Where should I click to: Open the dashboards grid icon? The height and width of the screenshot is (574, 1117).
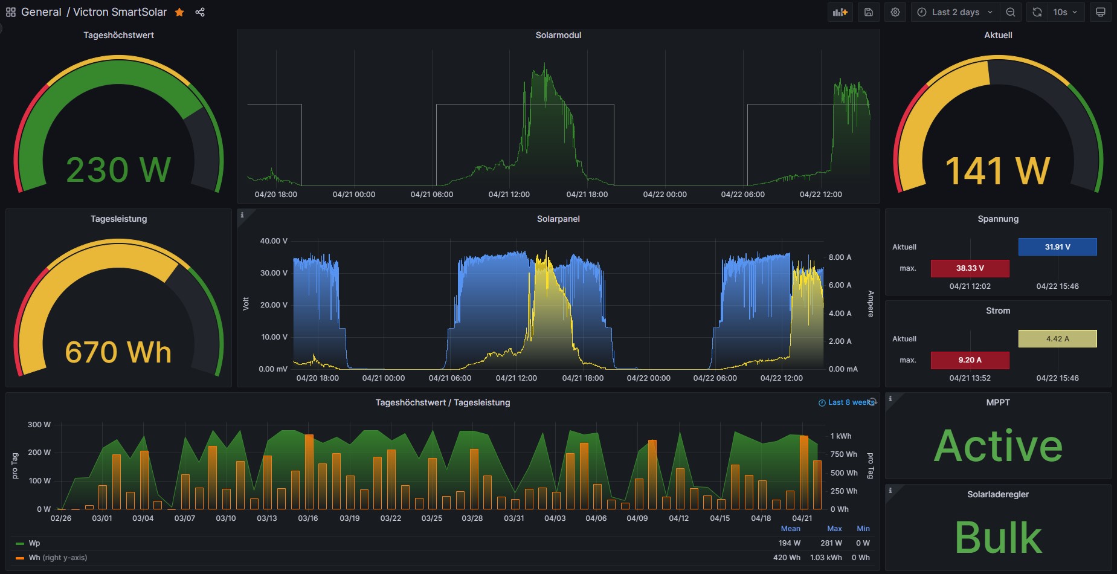click(x=11, y=12)
